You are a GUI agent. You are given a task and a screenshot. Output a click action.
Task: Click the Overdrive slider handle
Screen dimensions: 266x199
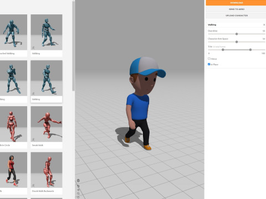[x=237, y=34]
